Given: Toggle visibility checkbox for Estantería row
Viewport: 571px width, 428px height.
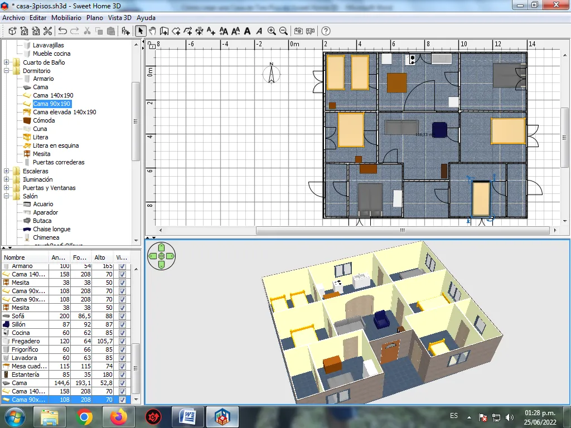Looking at the screenshot, I should [122, 374].
